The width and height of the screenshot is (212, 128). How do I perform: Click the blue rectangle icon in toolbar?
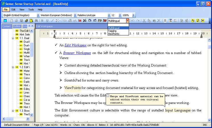pyautogui.click(x=5, y=21)
